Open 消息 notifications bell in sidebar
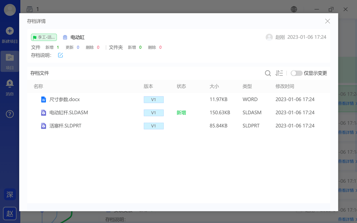This screenshot has height=223, width=357. coord(10,83)
